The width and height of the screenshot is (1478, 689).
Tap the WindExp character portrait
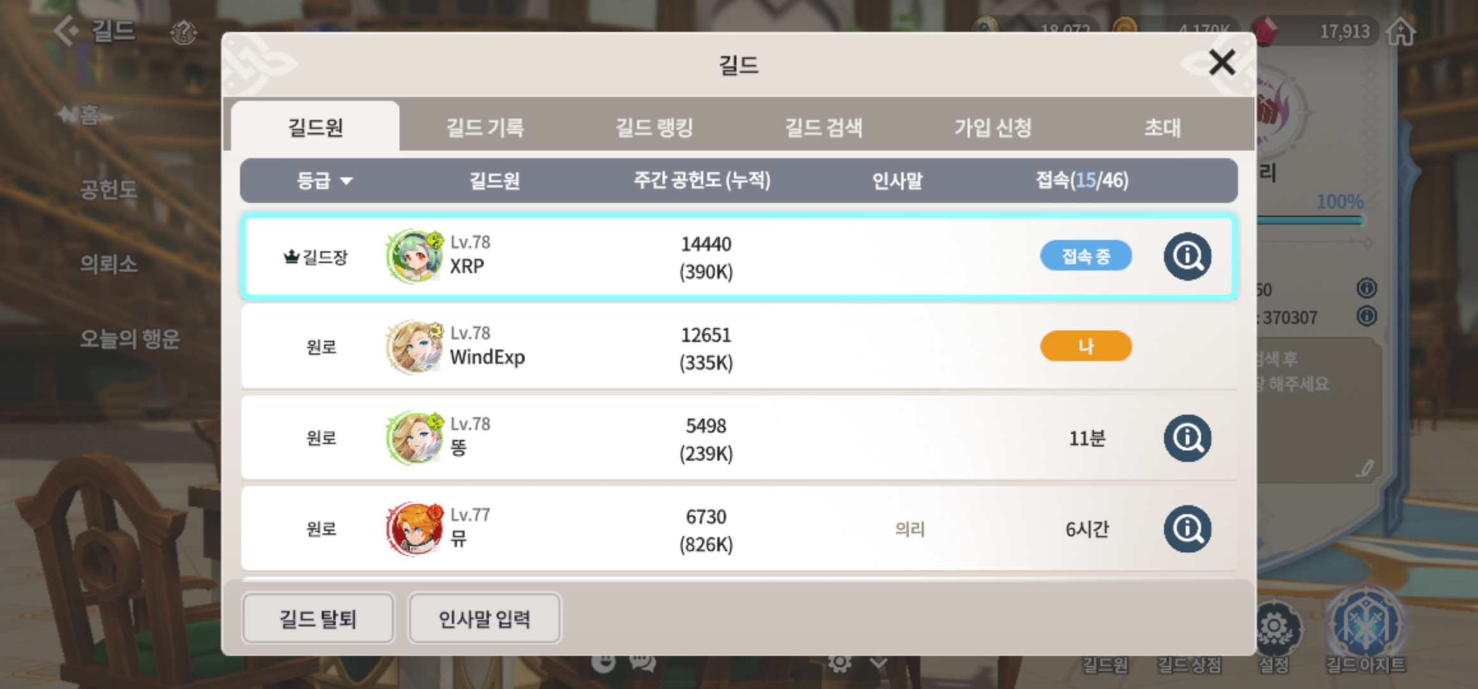click(x=415, y=347)
